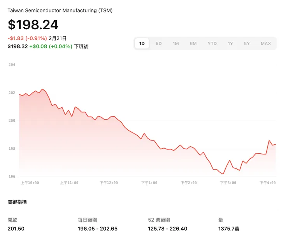Click the chart's lowest point before 下午3:00
Image resolution: width=288 pixels, height=236 pixels.
pyautogui.click(x=223, y=174)
